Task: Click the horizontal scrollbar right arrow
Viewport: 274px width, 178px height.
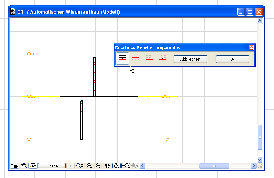Action: coord(253,166)
